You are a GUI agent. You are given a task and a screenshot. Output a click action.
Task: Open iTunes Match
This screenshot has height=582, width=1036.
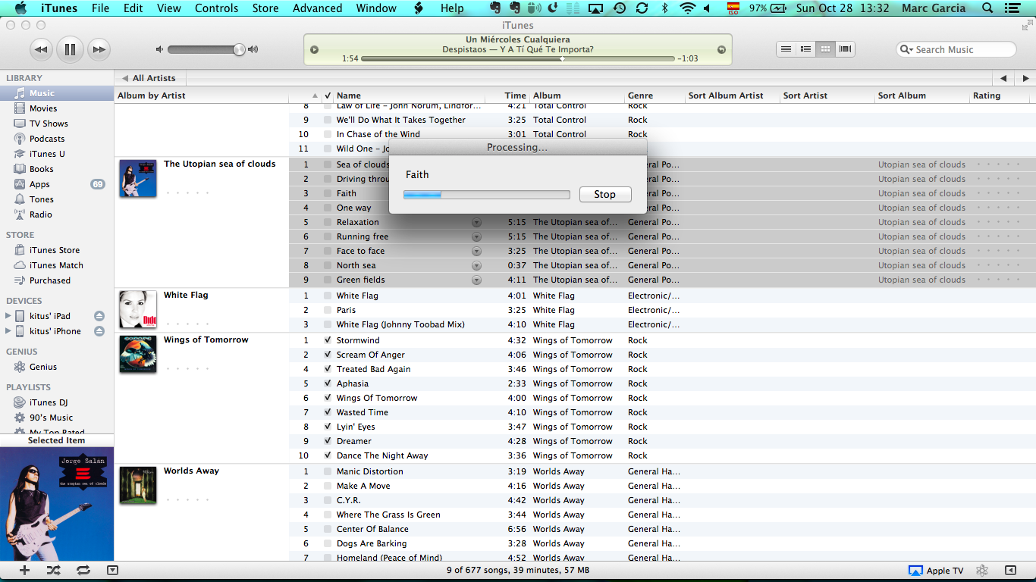(x=56, y=265)
